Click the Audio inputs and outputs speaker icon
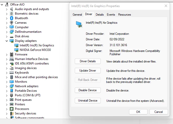173x124 pixels. point(11,9)
